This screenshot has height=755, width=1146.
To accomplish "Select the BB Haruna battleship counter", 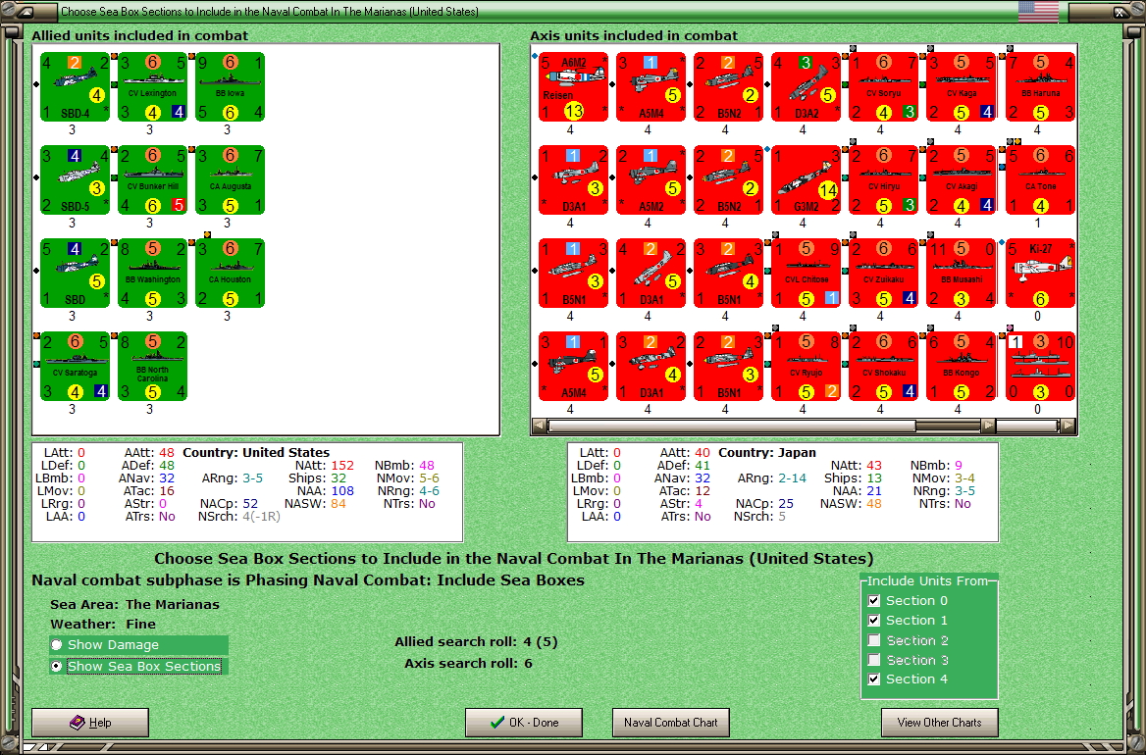I will 1041,87.
